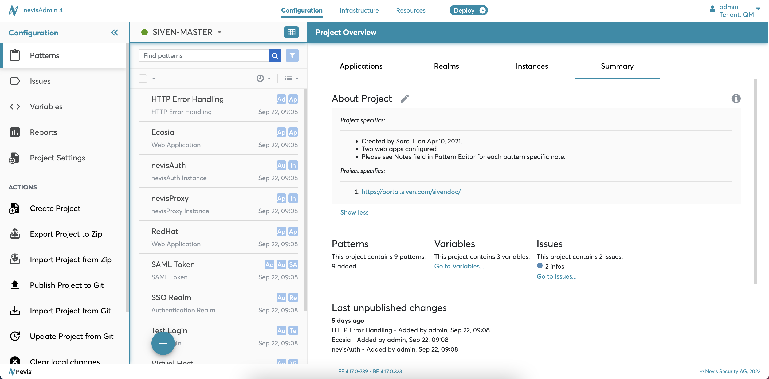Click the info icon in Summary panel
769x379 pixels.
click(736, 99)
